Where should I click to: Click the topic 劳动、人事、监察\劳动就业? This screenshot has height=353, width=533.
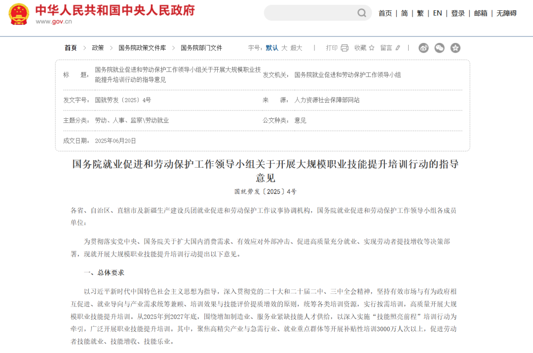(x=132, y=120)
